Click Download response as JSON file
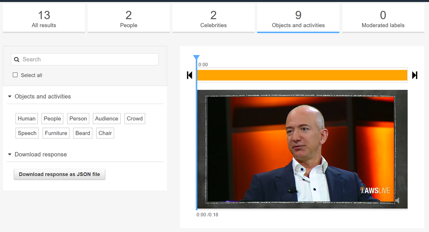This screenshot has width=429, height=232. click(x=59, y=175)
